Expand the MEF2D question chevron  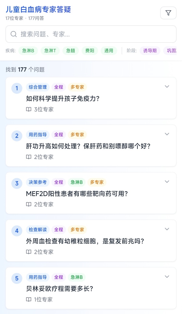point(167,181)
